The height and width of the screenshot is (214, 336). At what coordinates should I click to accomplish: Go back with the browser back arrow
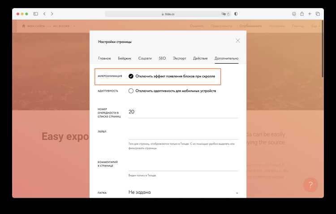click(44, 14)
